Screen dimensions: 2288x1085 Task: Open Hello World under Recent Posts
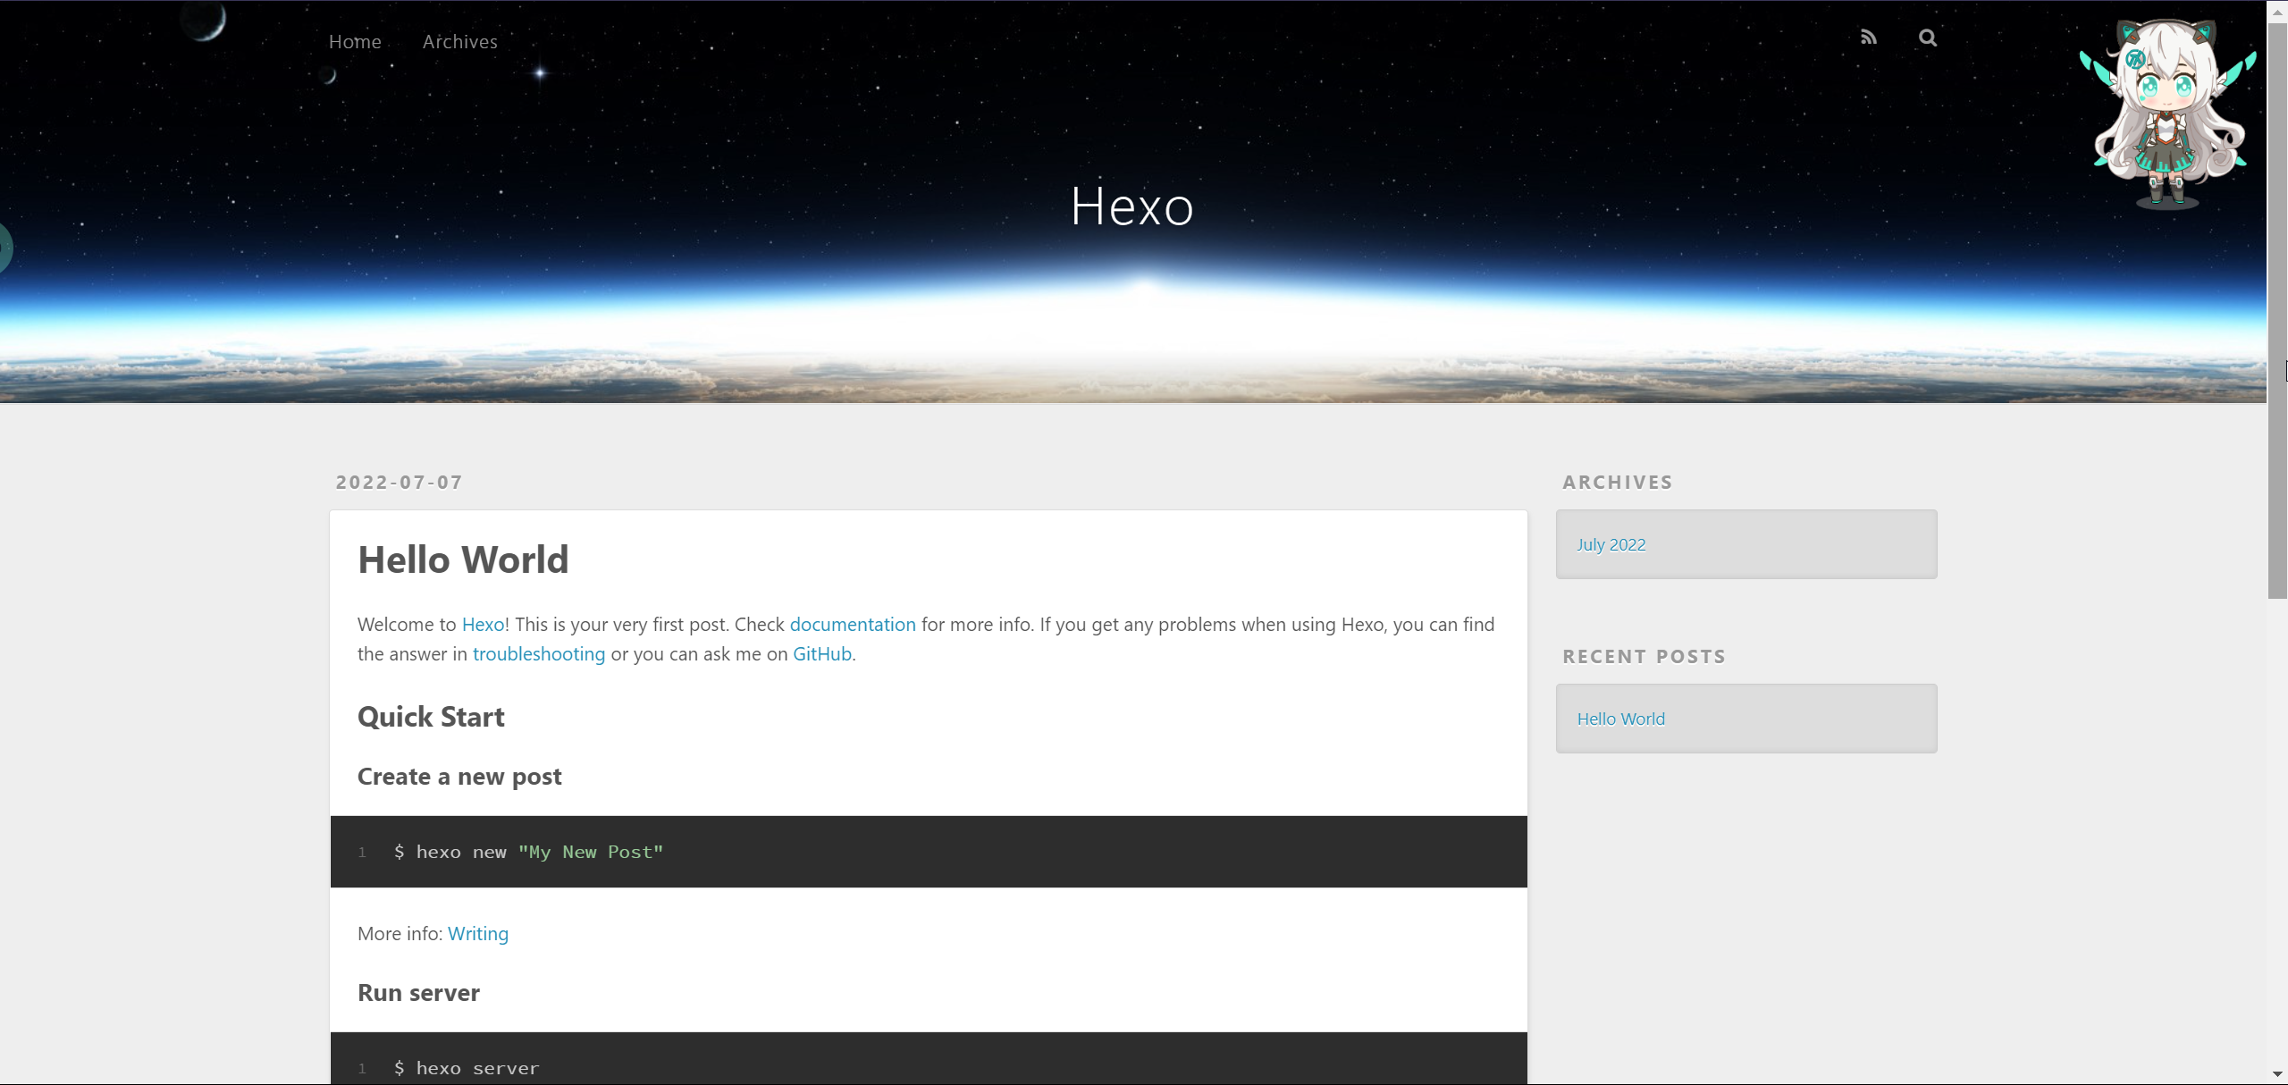(1620, 719)
